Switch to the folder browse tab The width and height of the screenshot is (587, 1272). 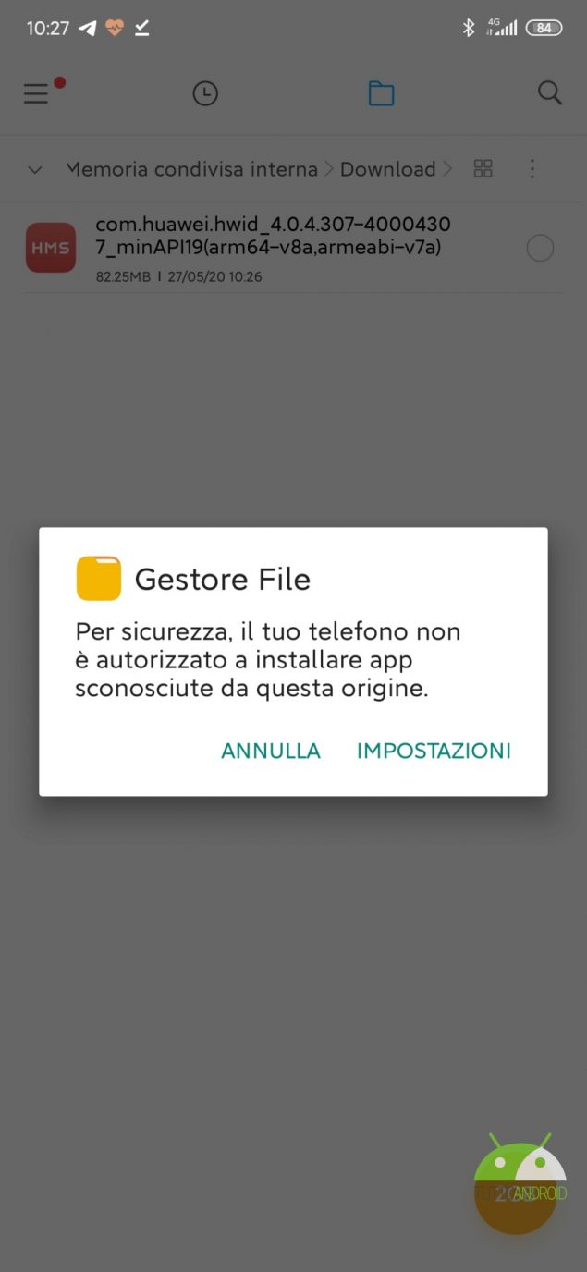coord(381,93)
